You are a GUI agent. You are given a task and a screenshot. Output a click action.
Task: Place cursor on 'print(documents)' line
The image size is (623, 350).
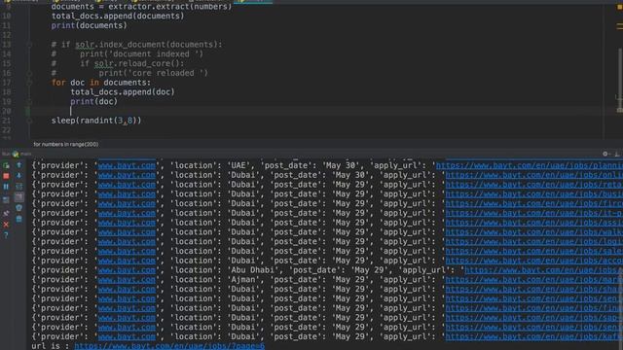(89, 25)
